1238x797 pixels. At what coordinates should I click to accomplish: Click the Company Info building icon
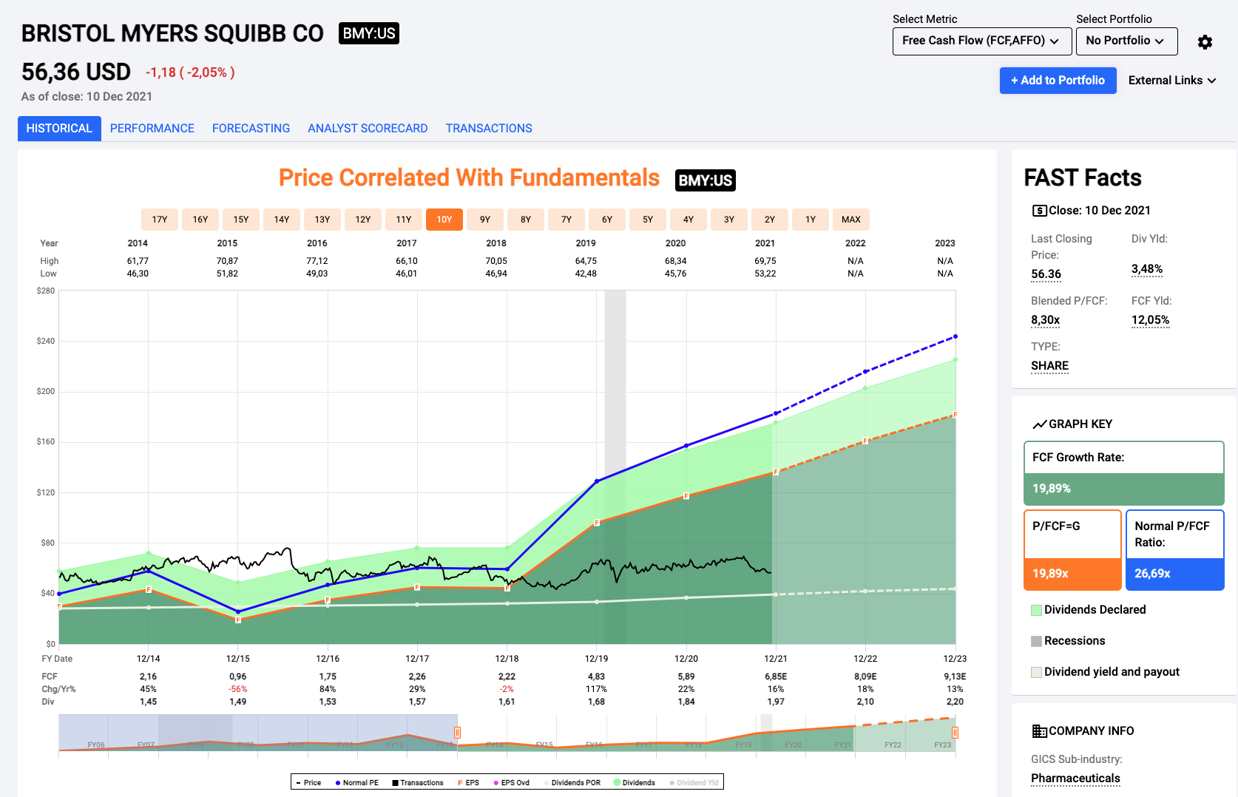click(x=1039, y=731)
